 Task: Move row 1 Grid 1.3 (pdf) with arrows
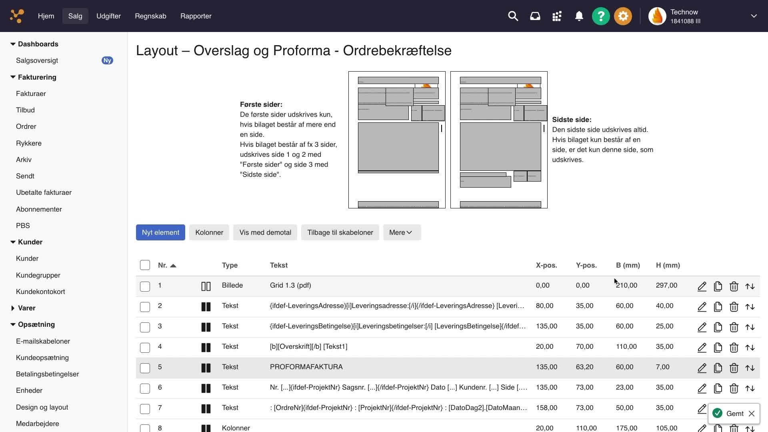[x=750, y=286]
